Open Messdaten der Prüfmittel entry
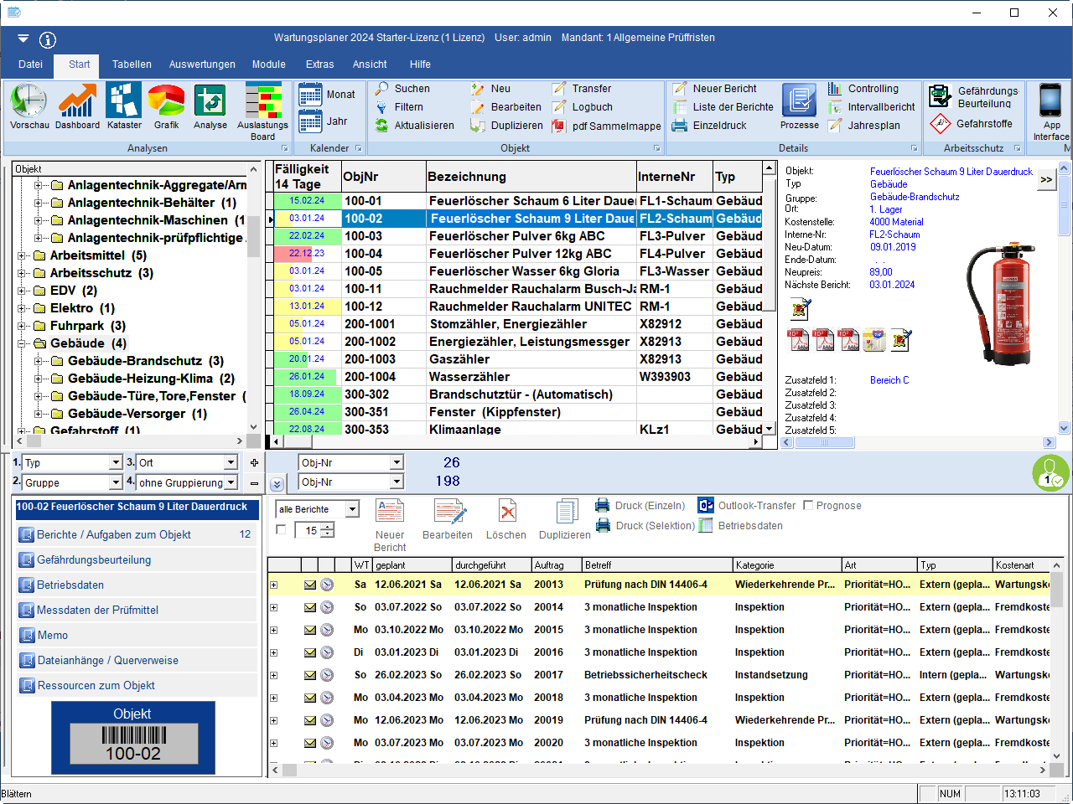Viewport: 1073px width, 804px height. [137, 610]
